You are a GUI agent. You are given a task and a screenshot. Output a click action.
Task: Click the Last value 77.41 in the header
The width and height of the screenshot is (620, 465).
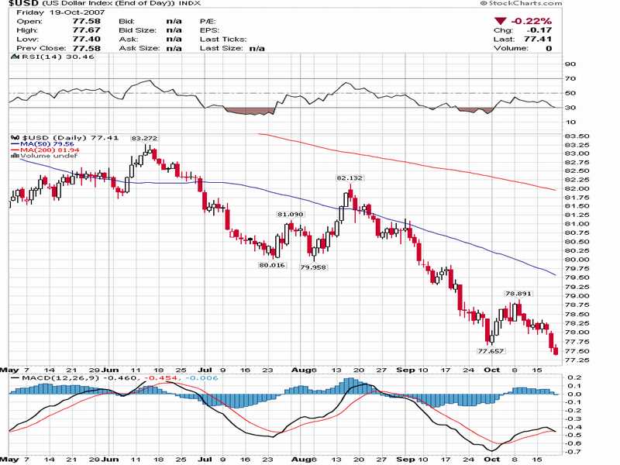click(538, 40)
